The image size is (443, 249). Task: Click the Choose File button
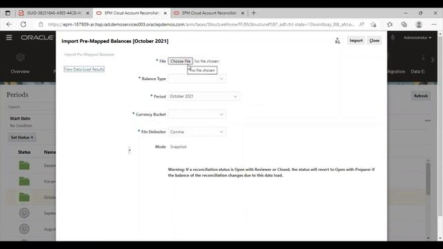pyautogui.click(x=180, y=62)
